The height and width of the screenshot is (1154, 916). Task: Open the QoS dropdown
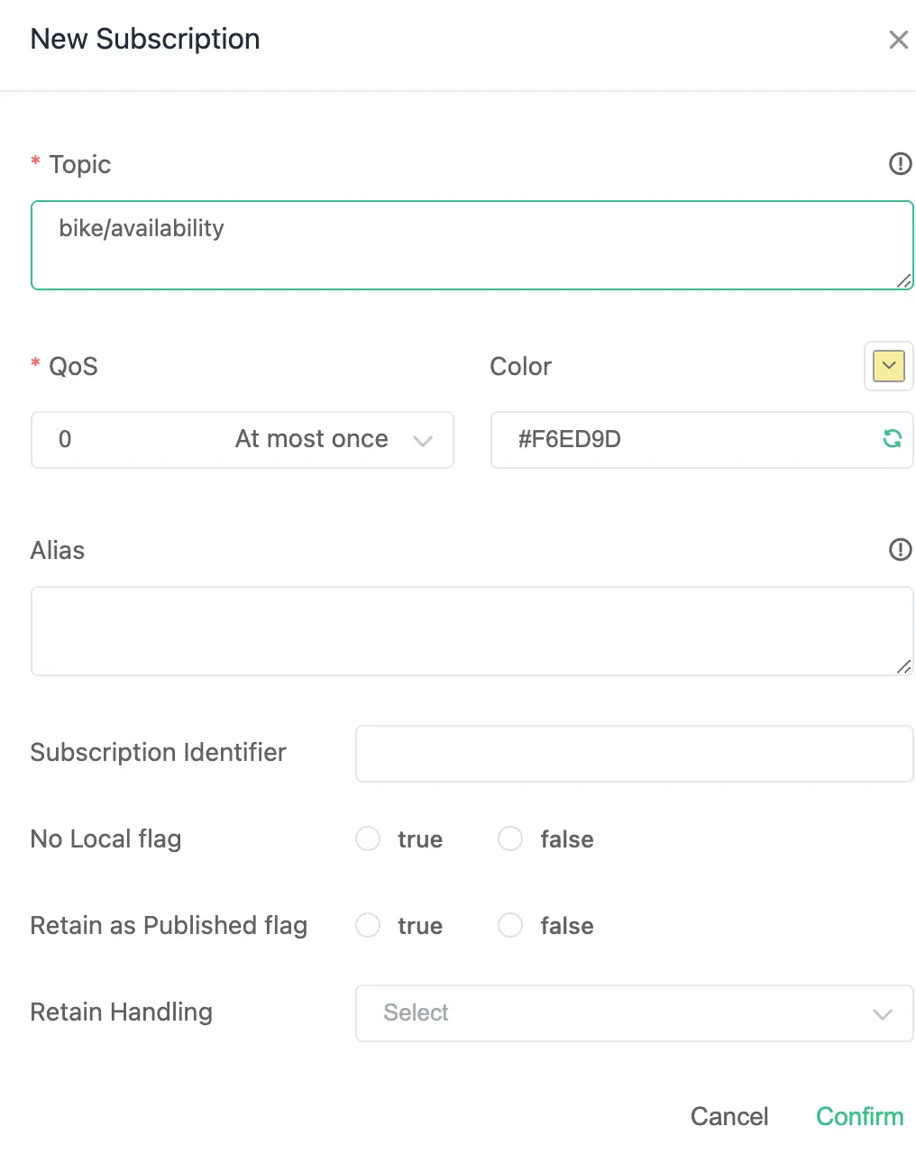242,440
